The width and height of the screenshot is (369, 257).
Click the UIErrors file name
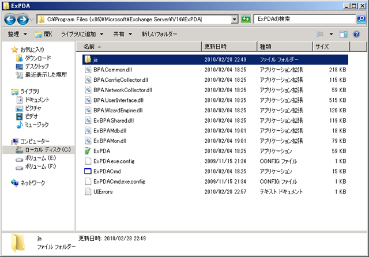[x=103, y=192]
